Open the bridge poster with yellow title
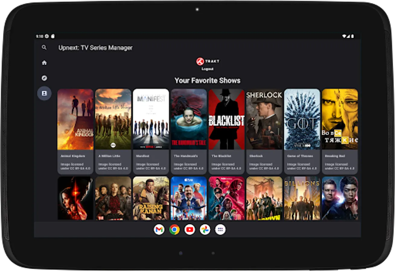Screen dimensions: 395x271 [x=264, y=198]
